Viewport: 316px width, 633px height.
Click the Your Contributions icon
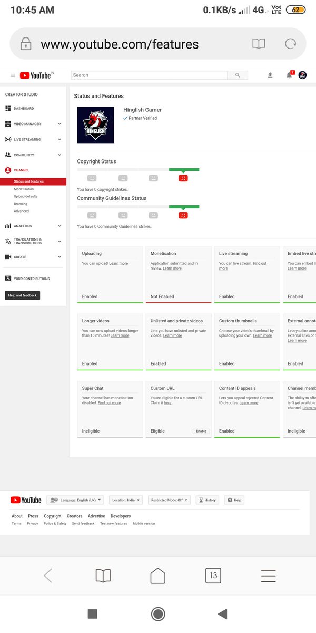(x=8, y=279)
